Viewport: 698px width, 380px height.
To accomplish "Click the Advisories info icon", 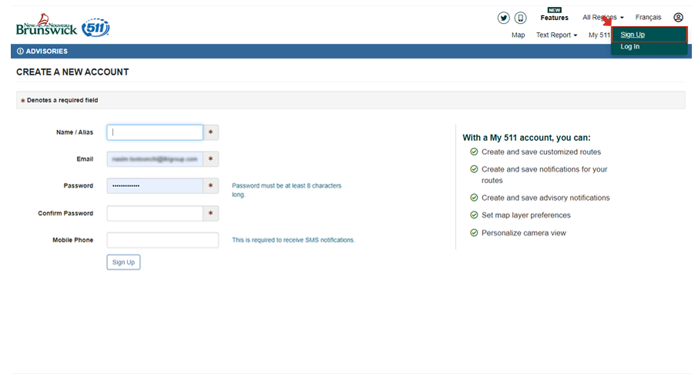I will (x=20, y=52).
